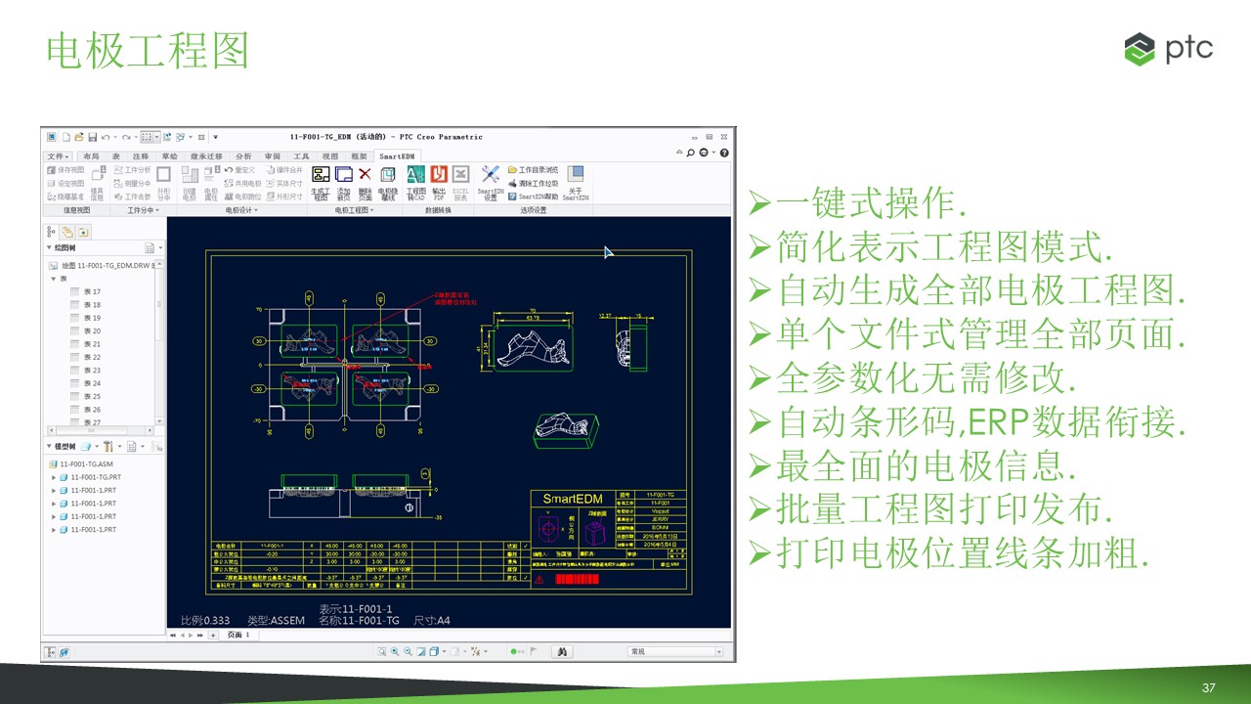Click the model tree settings hammer icon
1251x704 pixels.
click(x=107, y=446)
